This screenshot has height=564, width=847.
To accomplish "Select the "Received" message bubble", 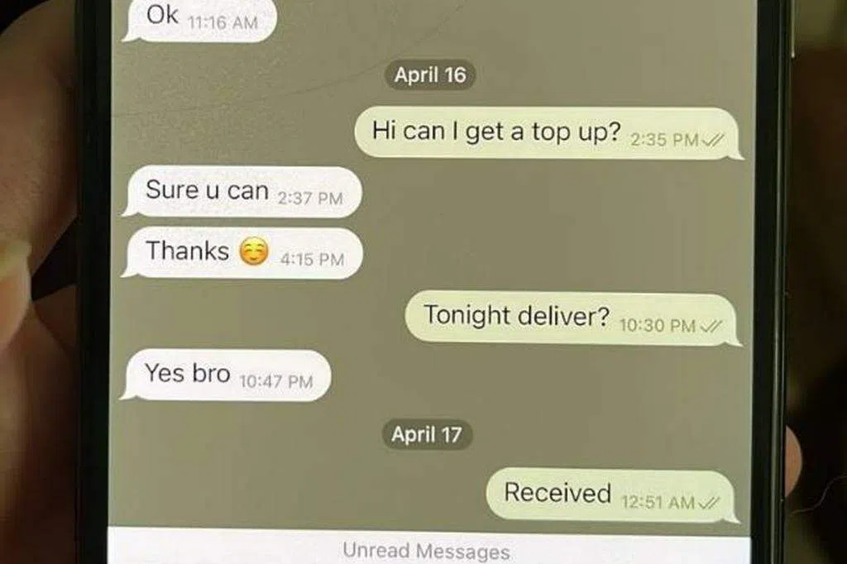I will pos(613,495).
